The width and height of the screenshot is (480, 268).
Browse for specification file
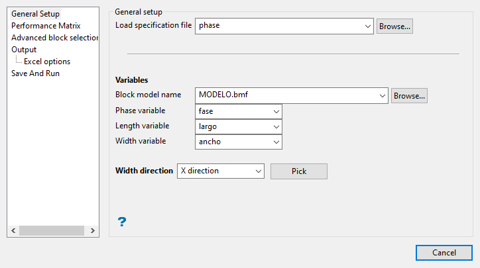click(394, 26)
